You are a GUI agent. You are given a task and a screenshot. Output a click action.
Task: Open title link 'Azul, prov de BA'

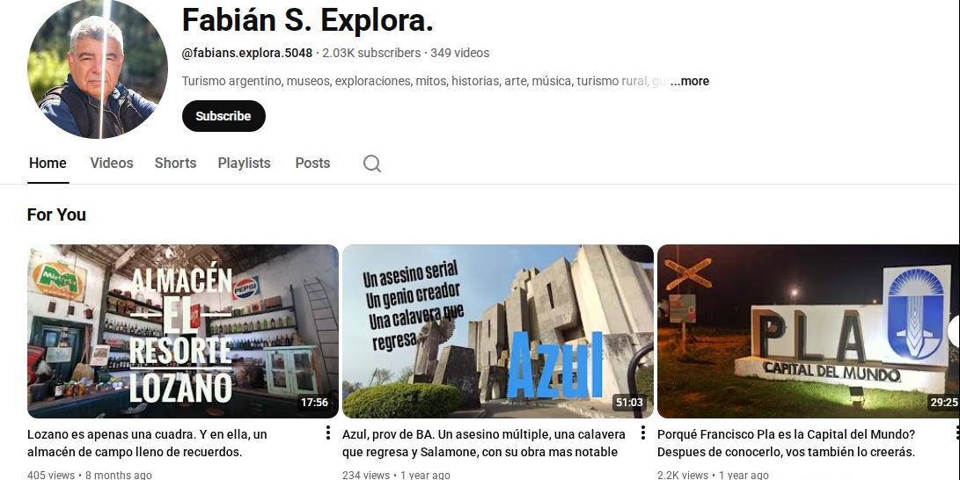pos(484,443)
